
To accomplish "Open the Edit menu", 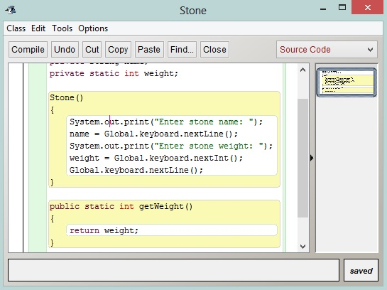I will pyautogui.click(x=38, y=28).
